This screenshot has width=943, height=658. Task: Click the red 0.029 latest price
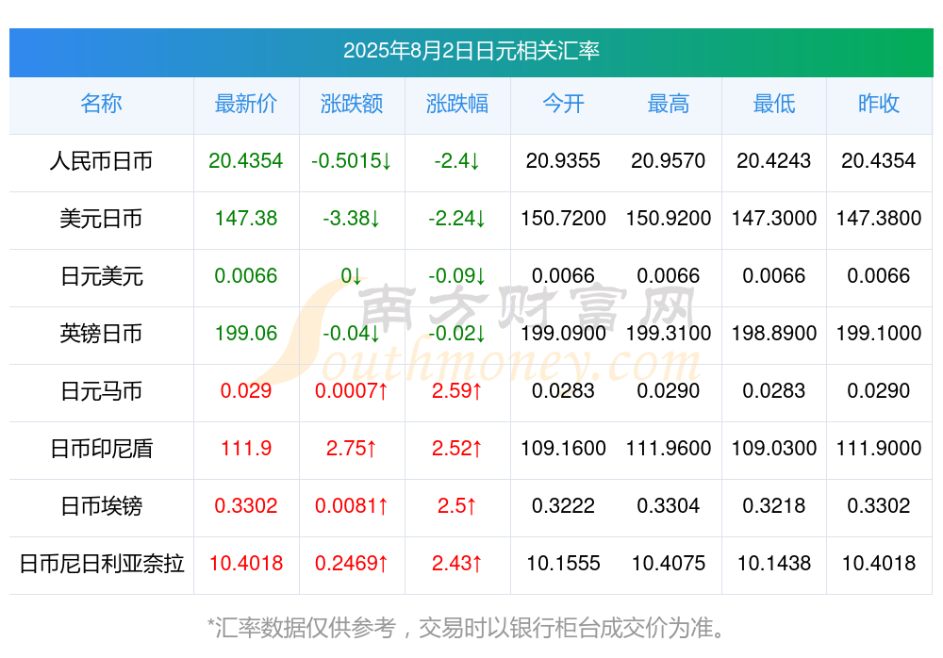[x=246, y=390]
